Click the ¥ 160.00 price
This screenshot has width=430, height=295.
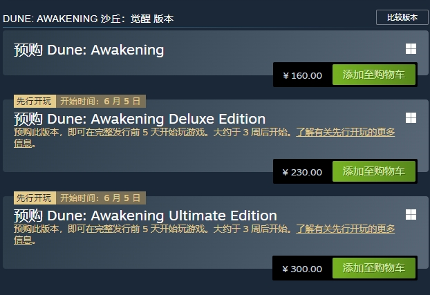[x=302, y=75]
